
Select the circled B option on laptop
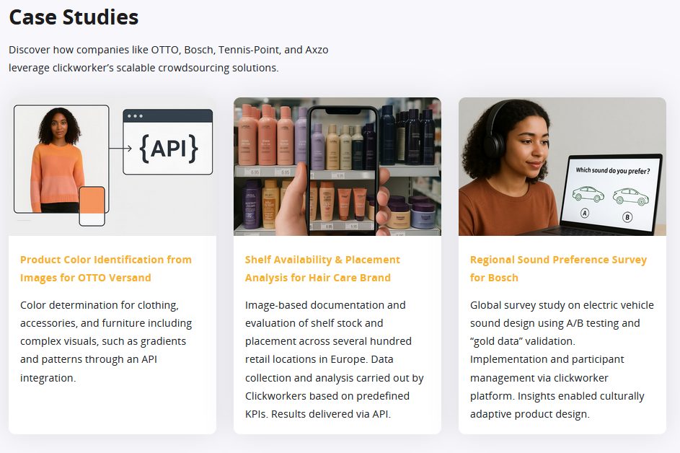(627, 216)
